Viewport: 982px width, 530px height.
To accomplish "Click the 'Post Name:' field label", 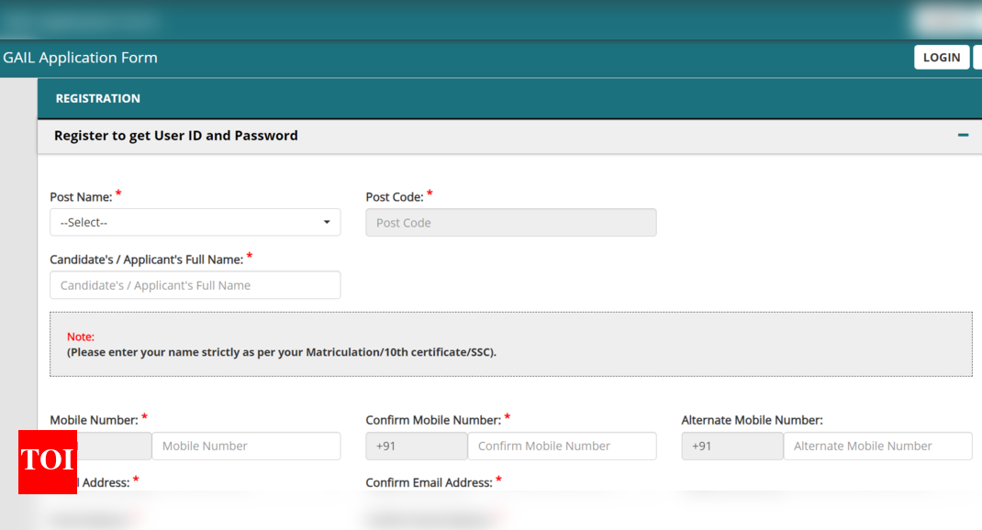I will (81, 197).
